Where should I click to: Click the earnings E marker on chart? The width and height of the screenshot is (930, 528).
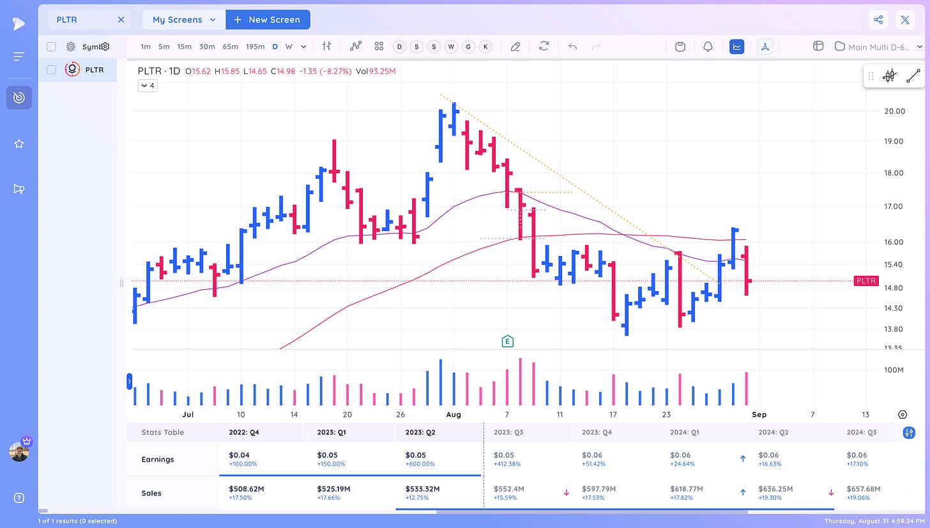[508, 341]
